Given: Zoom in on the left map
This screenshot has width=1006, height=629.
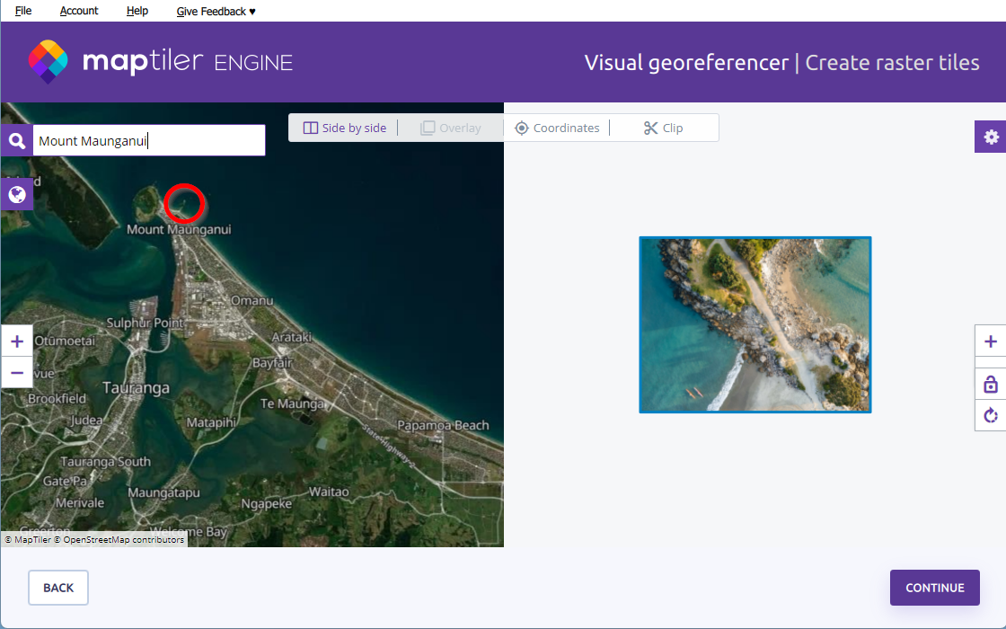Looking at the screenshot, I should 17,341.
